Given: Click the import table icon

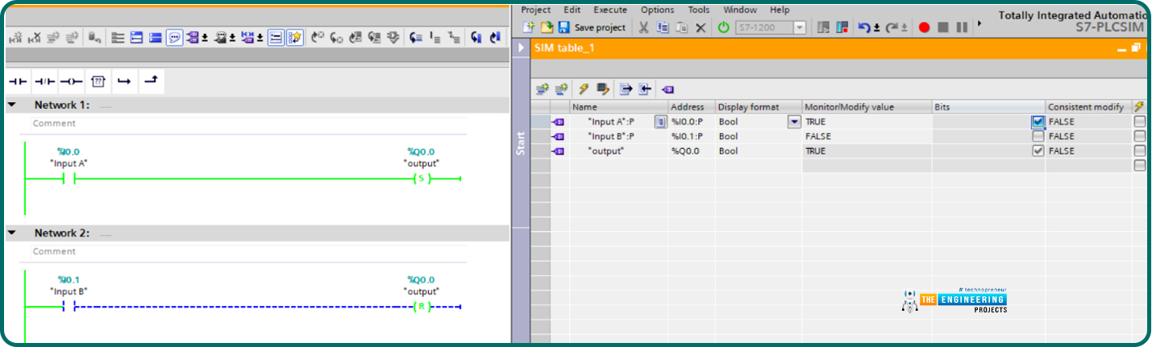Looking at the screenshot, I should coord(645,89).
